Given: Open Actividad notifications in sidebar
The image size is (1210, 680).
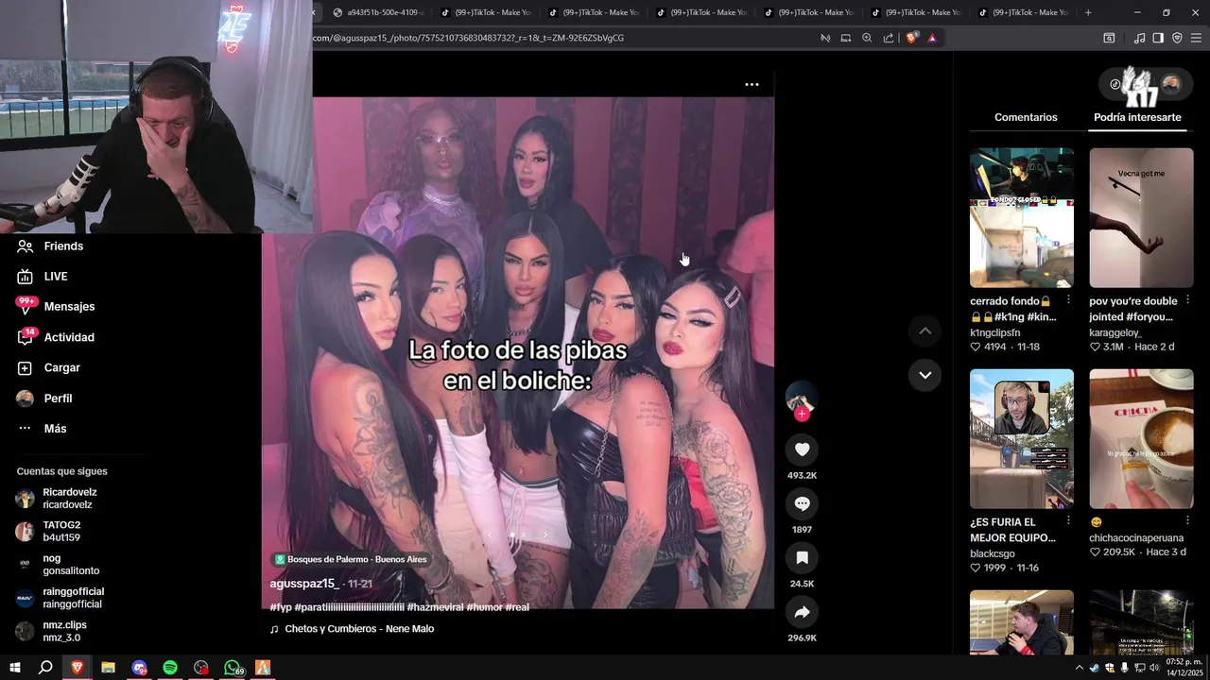Looking at the screenshot, I should [x=55, y=337].
